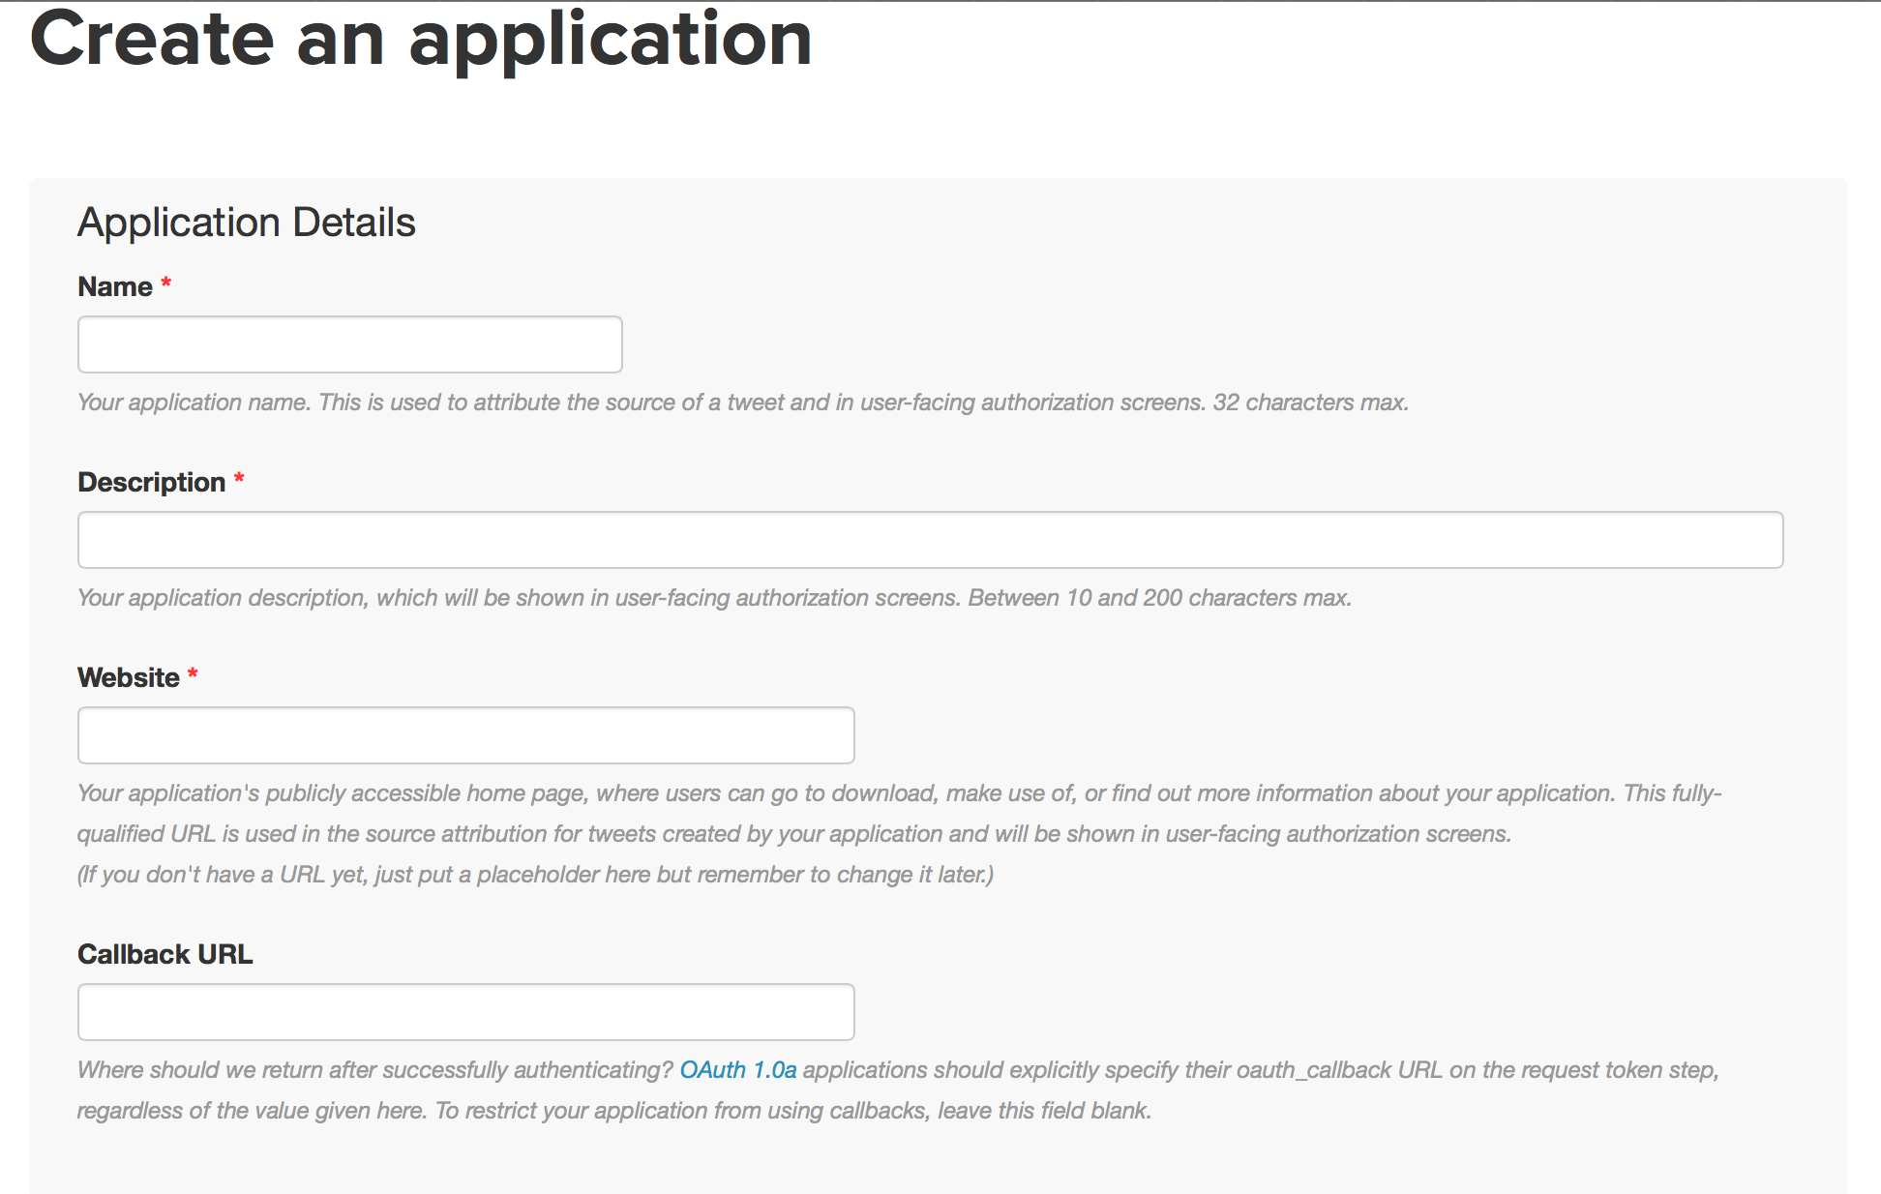
Task: Click the placeholder URL reminder note
Action: pyautogui.click(x=535, y=875)
